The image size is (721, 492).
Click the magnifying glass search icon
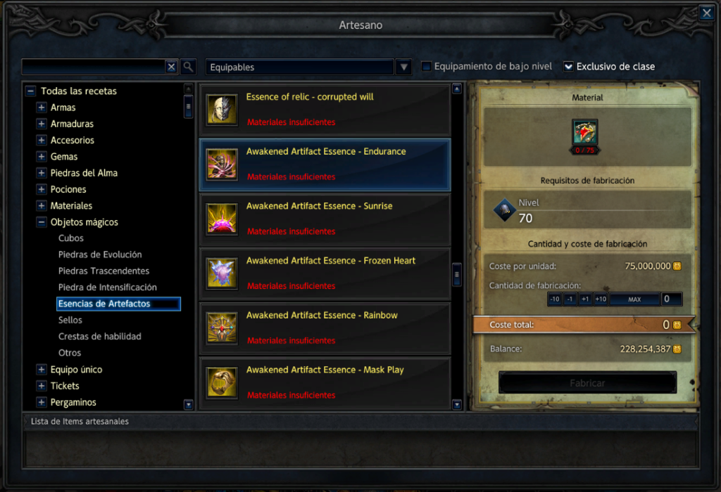point(188,67)
